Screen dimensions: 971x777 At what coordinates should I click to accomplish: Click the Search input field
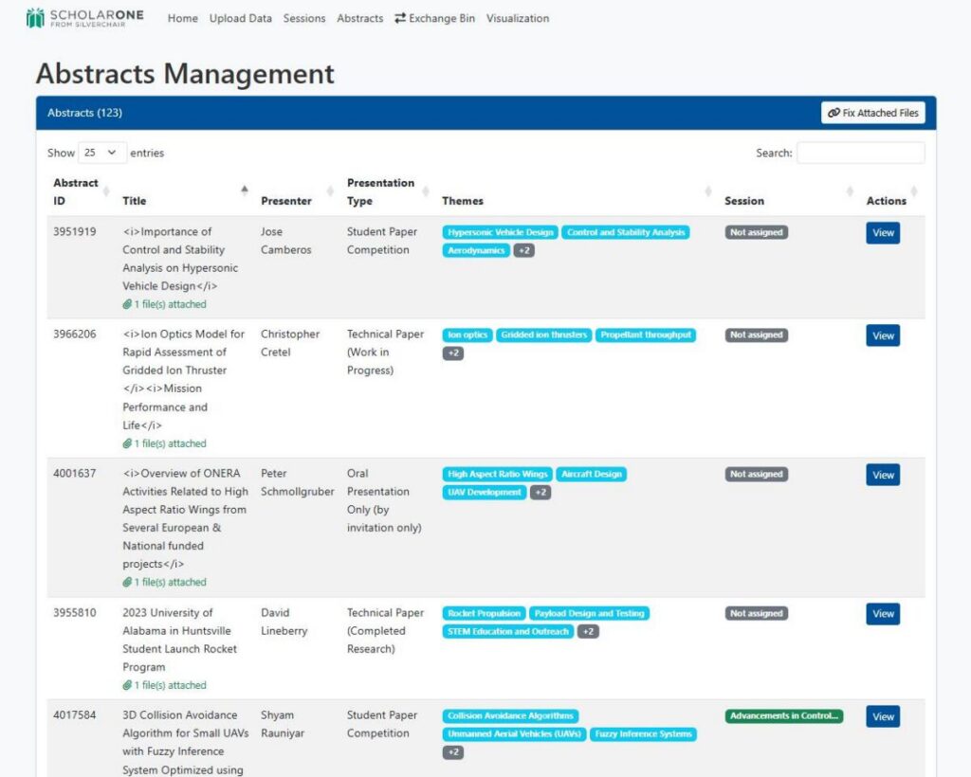tap(861, 153)
